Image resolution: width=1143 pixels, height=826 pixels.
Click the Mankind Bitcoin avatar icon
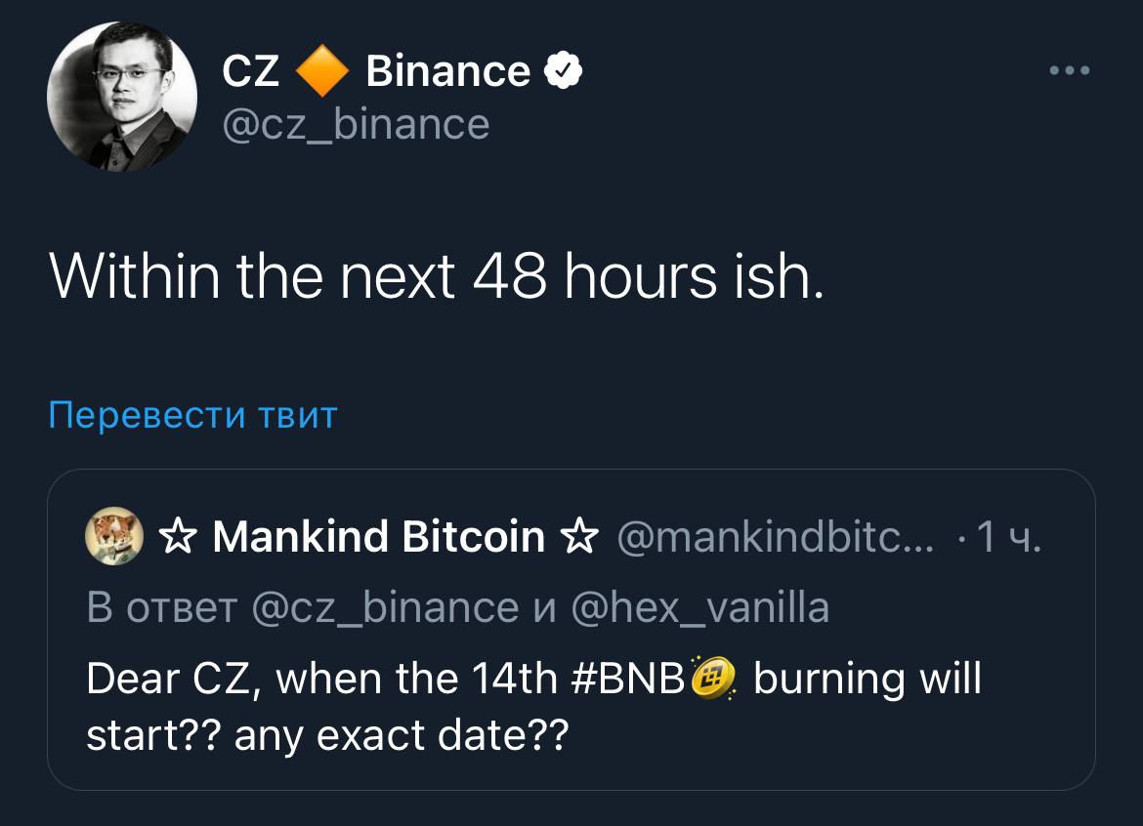coord(115,537)
